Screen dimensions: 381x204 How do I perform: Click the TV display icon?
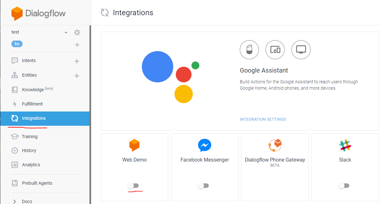301,50
